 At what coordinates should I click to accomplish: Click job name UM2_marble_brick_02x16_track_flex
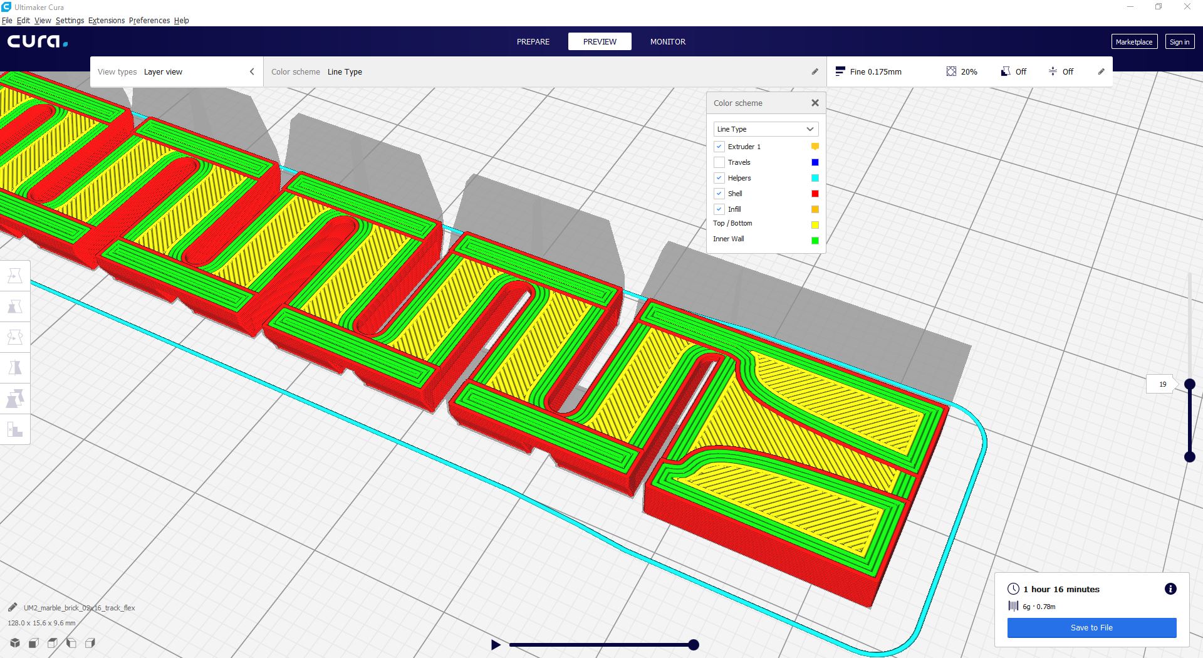click(x=79, y=607)
